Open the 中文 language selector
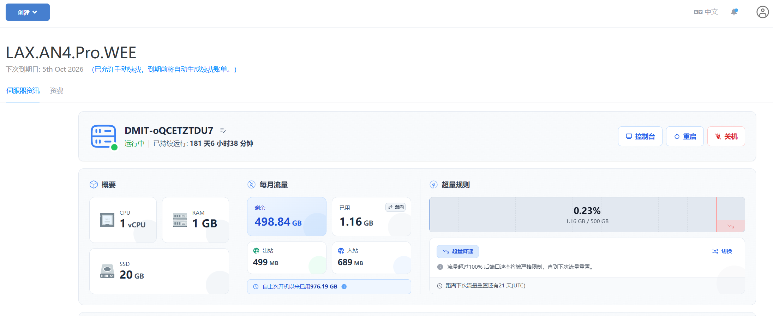This screenshot has width=773, height=316. pos(706,12)
